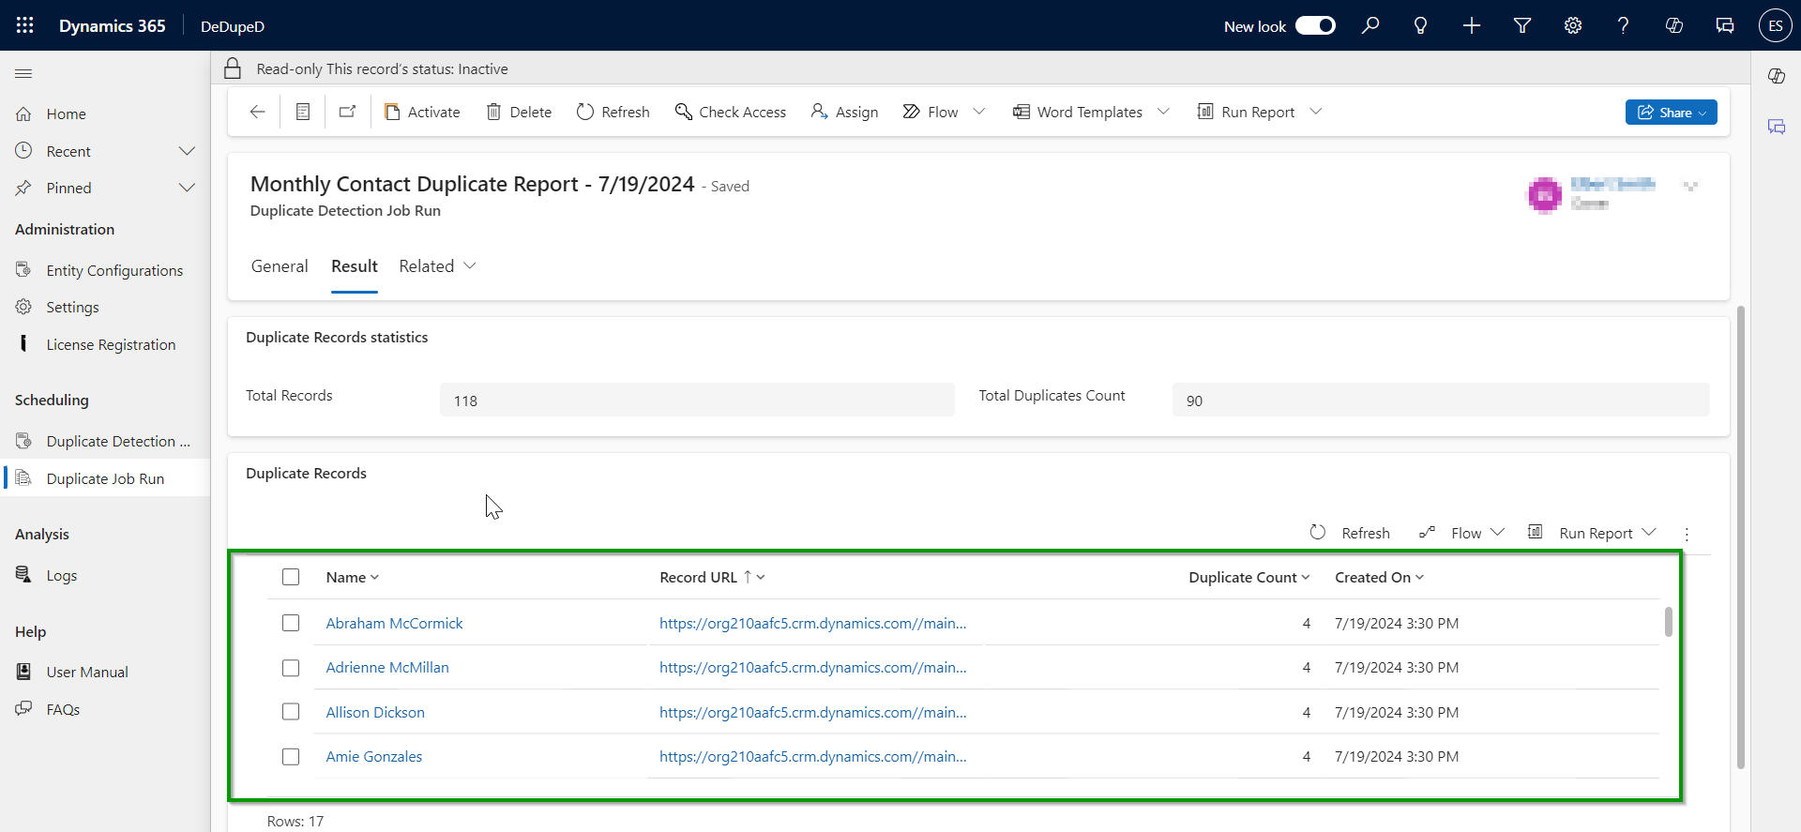Open the help question mark icon
This screenshot has width=1801, height=832.
click(1623, 25)
